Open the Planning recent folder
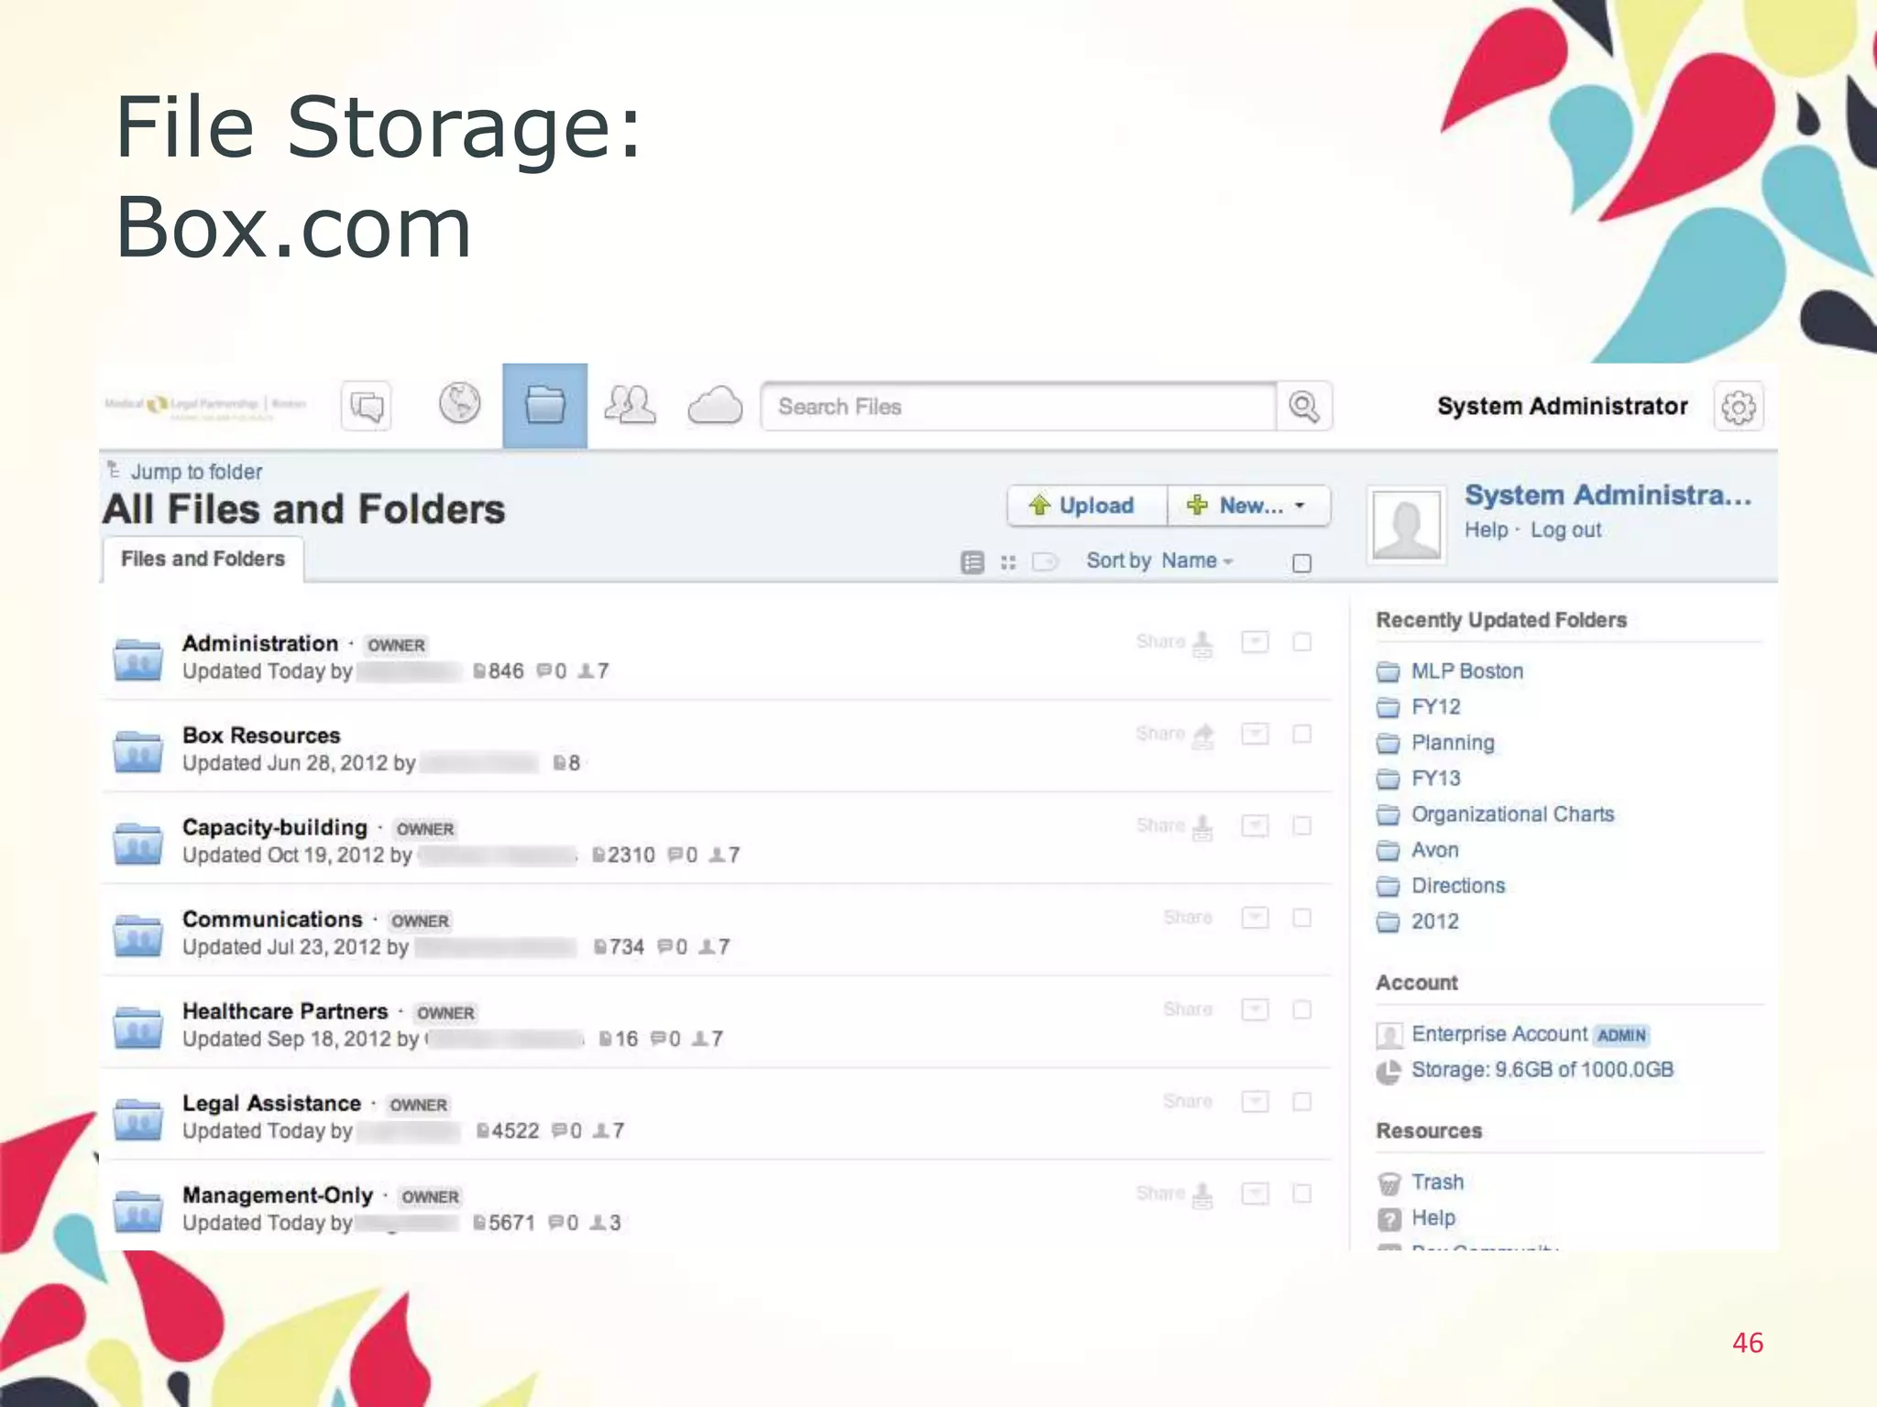The width and height of the screenshot is (1877, 1407). click(x=1453, y=743)
